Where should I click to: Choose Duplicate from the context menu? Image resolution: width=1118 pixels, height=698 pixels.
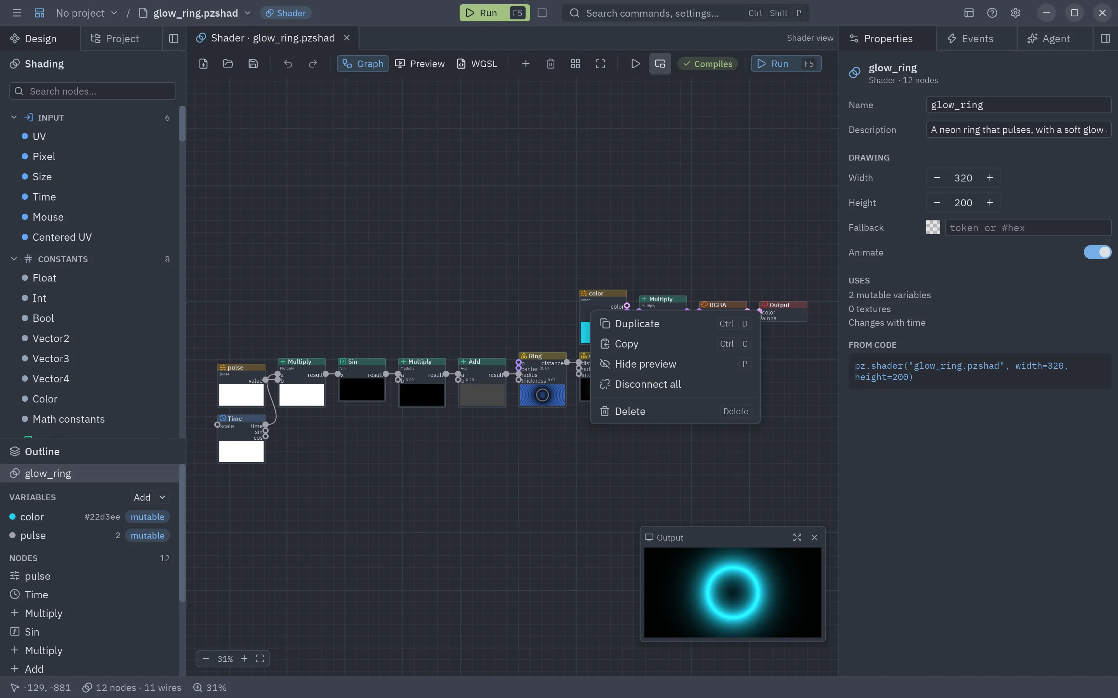tap(675, 324)
